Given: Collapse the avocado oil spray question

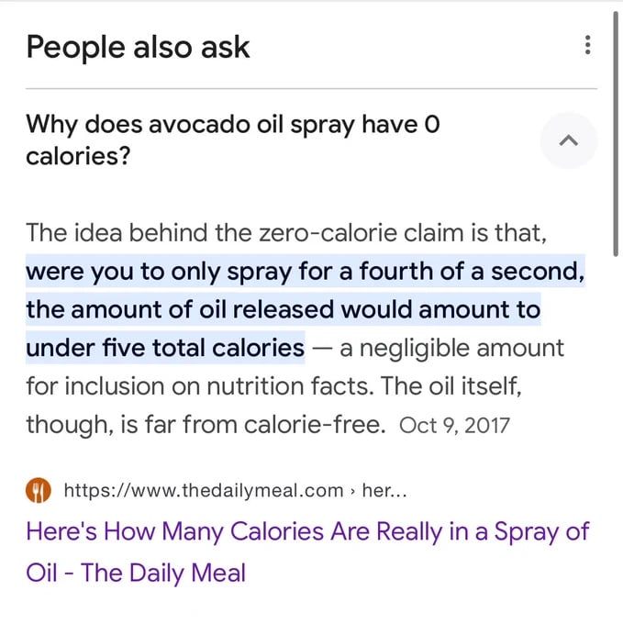Looking at the screenshot, I should pos(569,141).
